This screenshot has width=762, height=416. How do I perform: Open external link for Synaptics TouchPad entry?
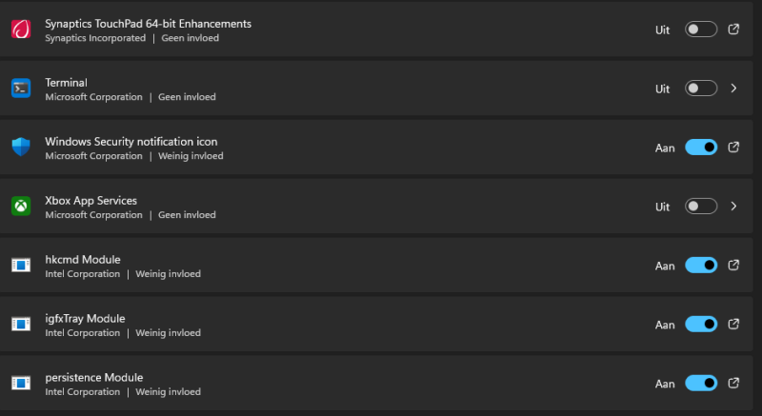(x=733, y=30)
